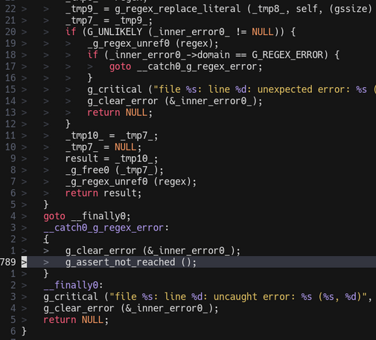Click result = _tmp10_ assignment
Image resolution: width=376 pixels, height=340 pixels.
112,158
